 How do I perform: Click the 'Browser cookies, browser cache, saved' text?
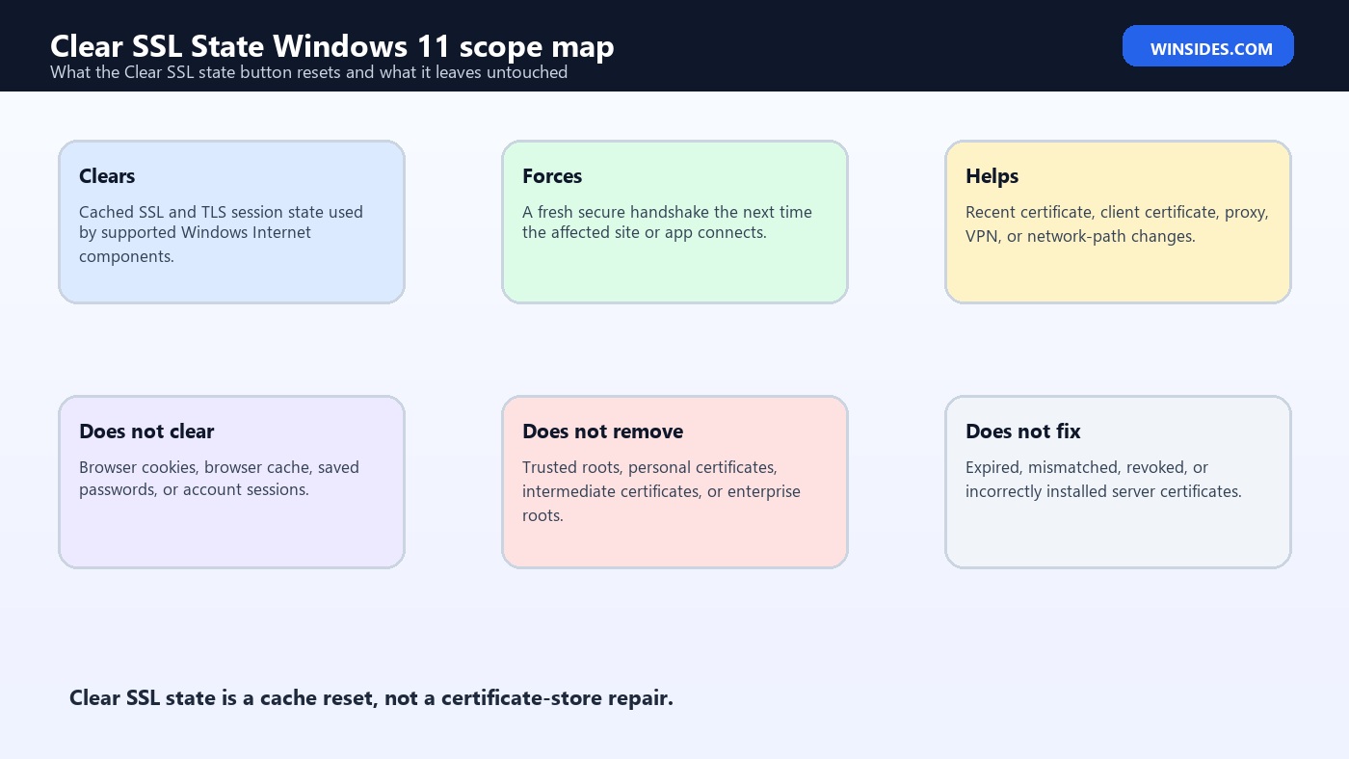(219, 479)
